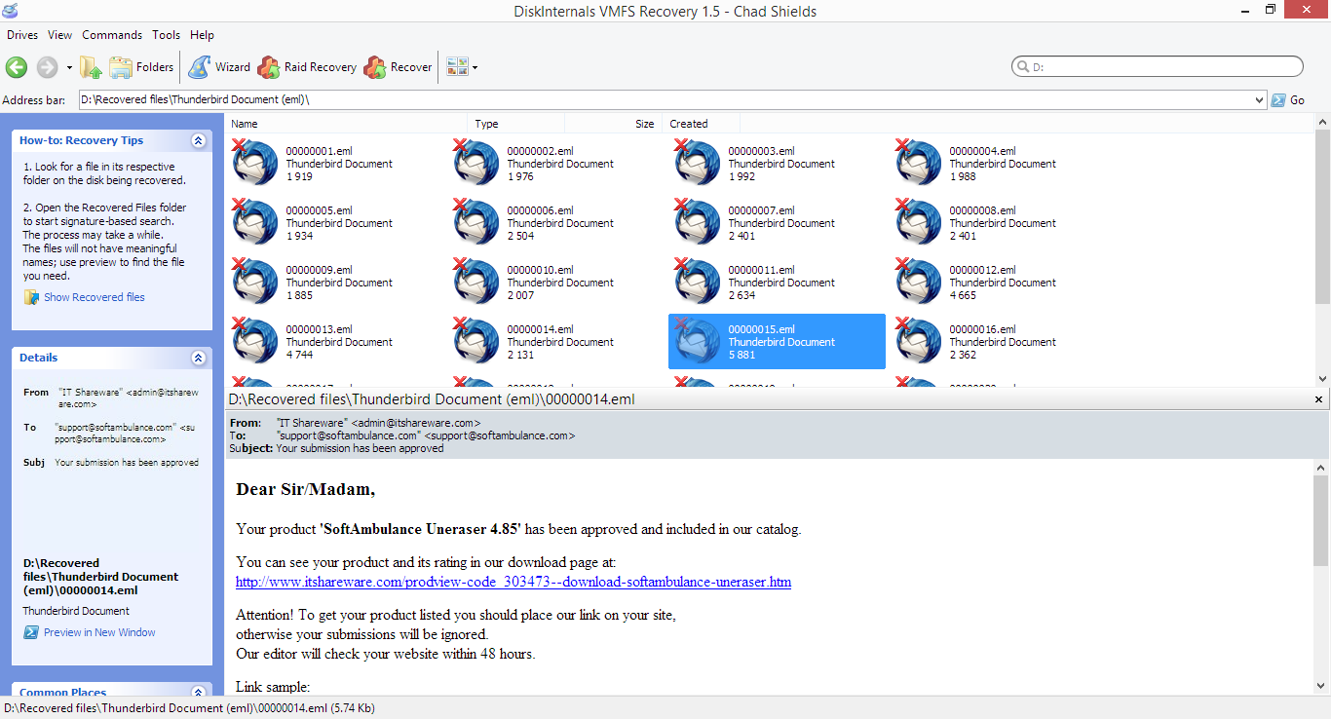Viewport: 1331px width, 719px height.
Task: Sort files by the Size column
Action: tap(614, 124)
